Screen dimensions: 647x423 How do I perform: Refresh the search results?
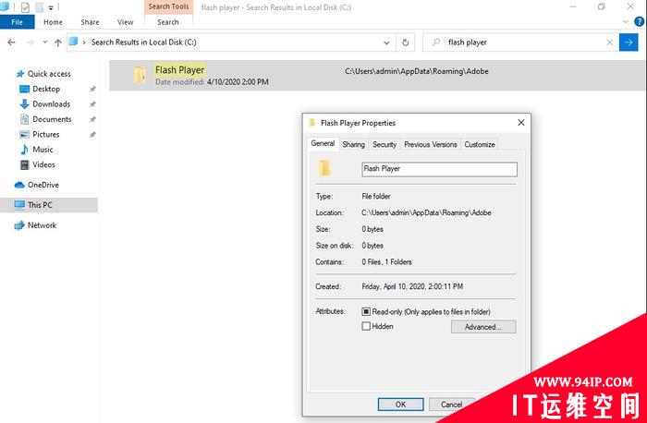[406, 42]
